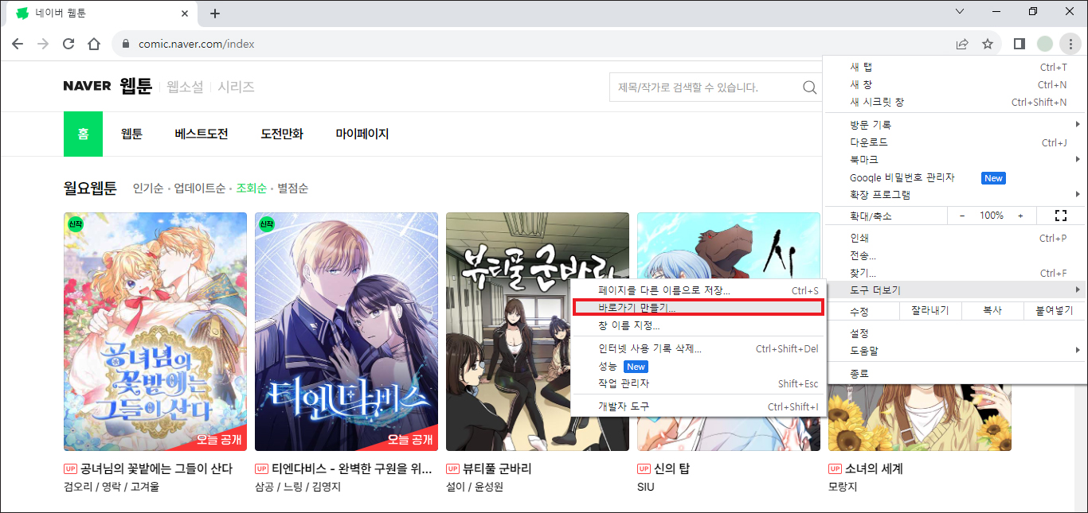Select 새 탭 menu item
1088x513 pixels.
point(954,67)
